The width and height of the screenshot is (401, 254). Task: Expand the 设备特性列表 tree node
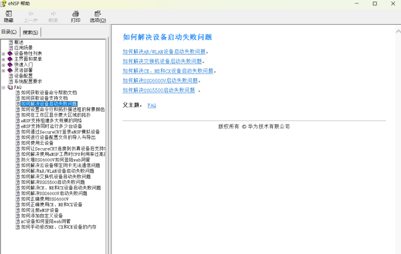click(4, 54)
